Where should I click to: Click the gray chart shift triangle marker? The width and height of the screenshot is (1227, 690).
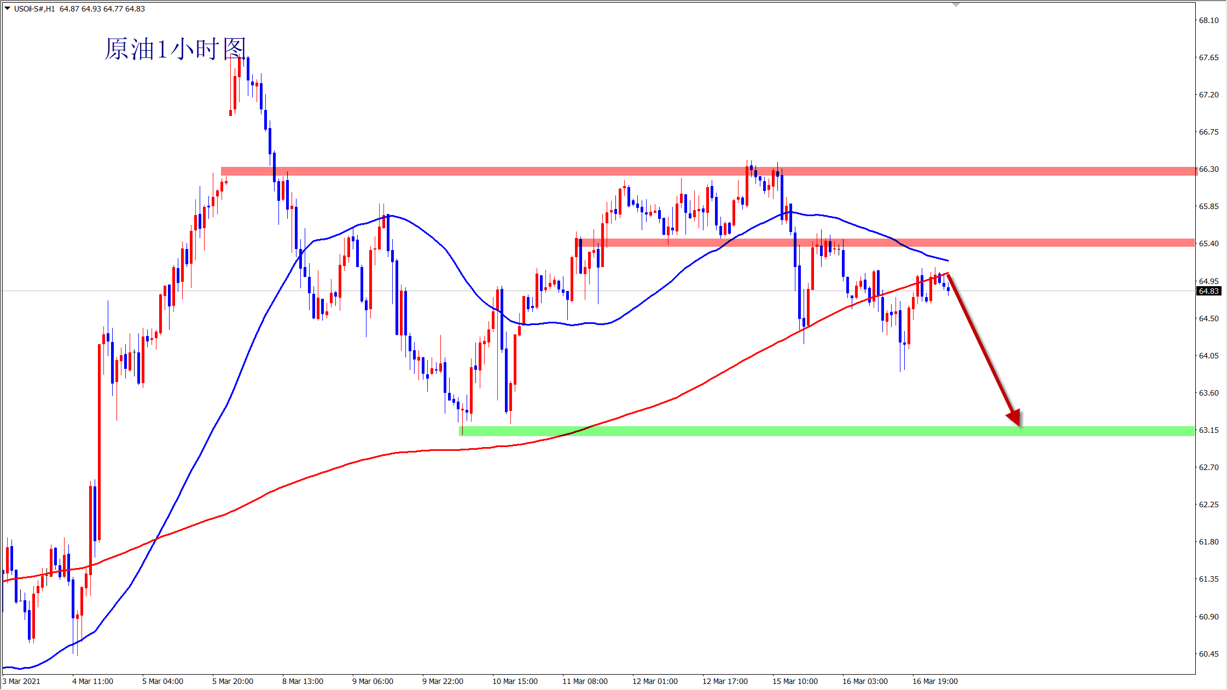click(x=956, y=4)
